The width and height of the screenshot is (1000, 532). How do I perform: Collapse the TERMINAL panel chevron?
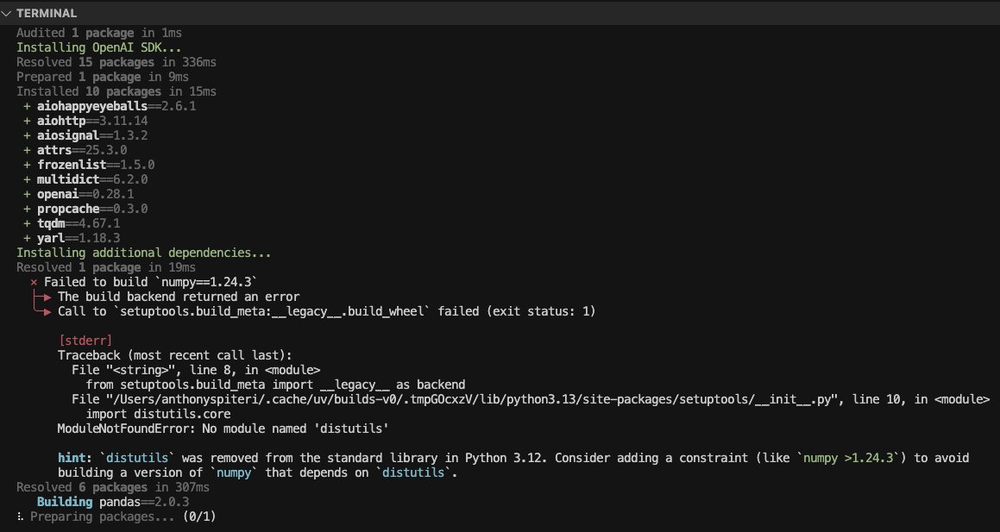(6, 13)
